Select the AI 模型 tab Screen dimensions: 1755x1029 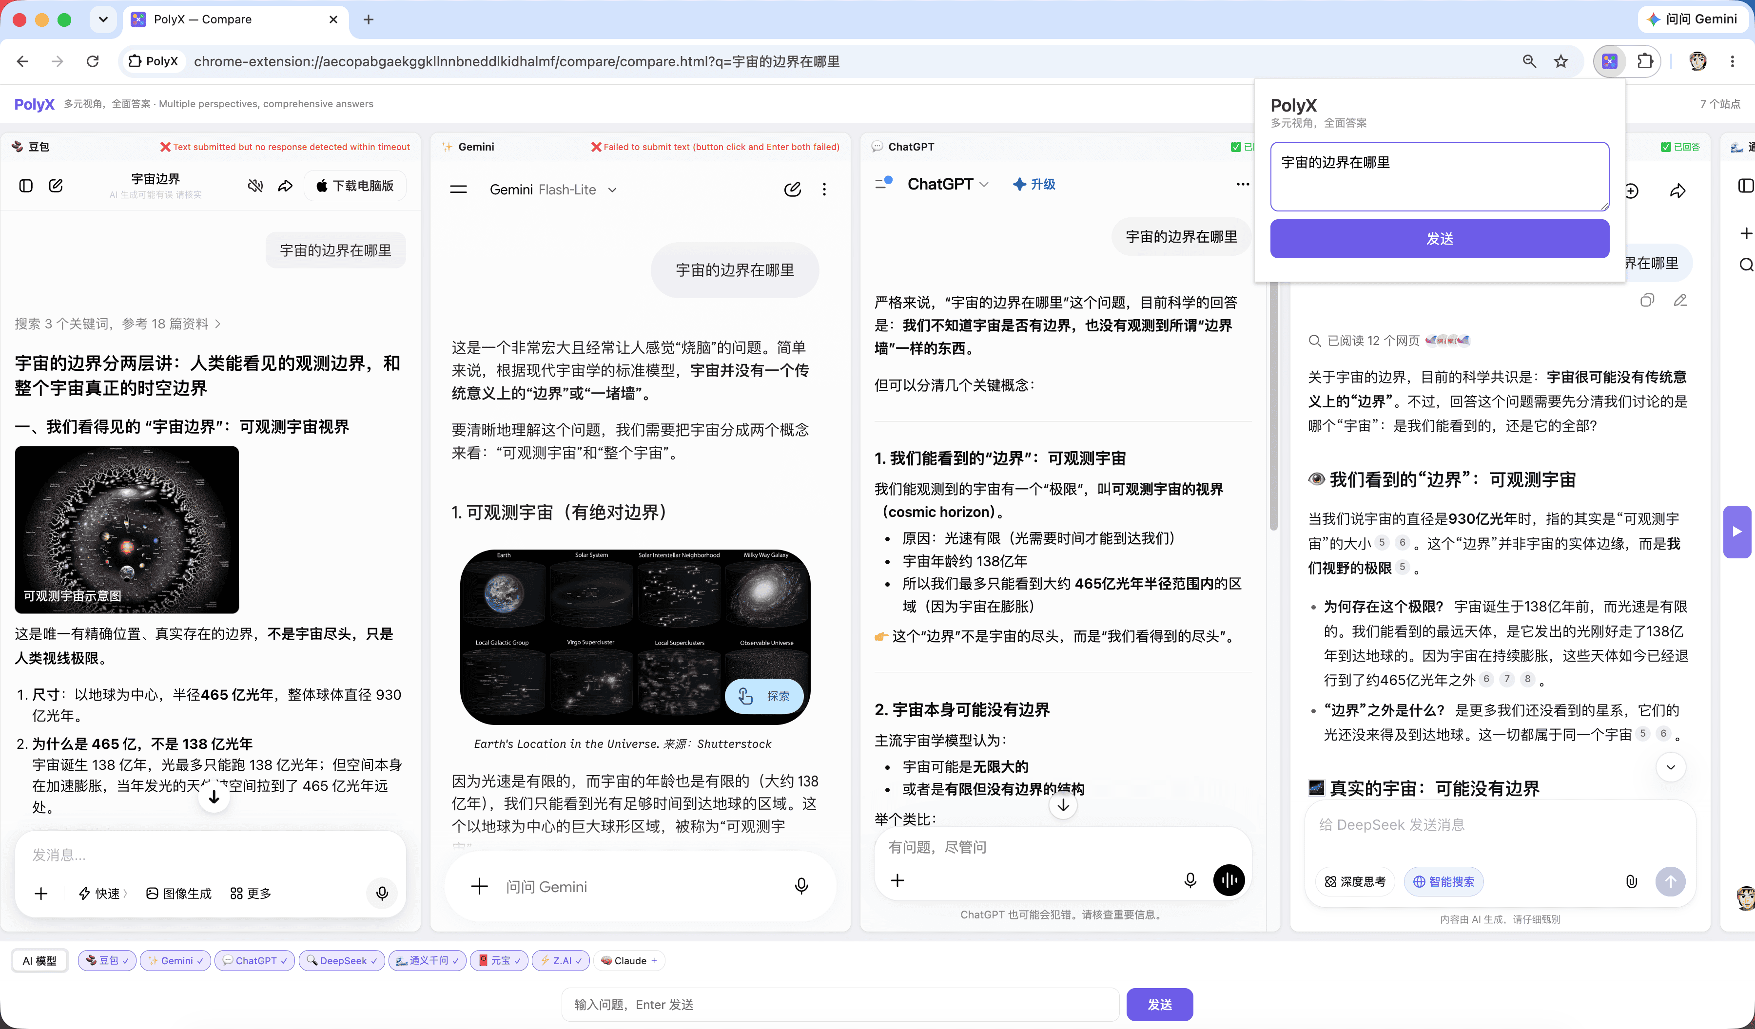click(x=39, y=961)
